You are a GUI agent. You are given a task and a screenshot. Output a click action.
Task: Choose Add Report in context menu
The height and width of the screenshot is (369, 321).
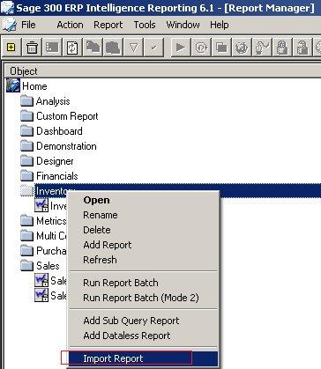[x=144, y=245]
